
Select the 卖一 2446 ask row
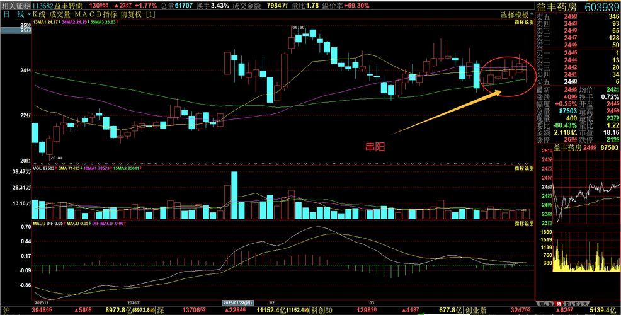[x=578, y=45]
